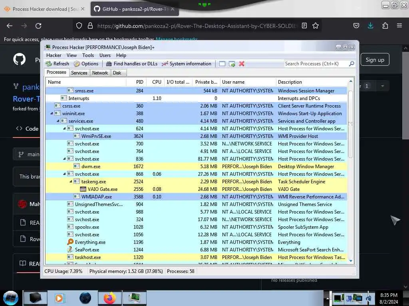This screenshot has height=306, width=409.
Task: Select the UnsignedThemesSvc process
Action: tap(196, 204)
